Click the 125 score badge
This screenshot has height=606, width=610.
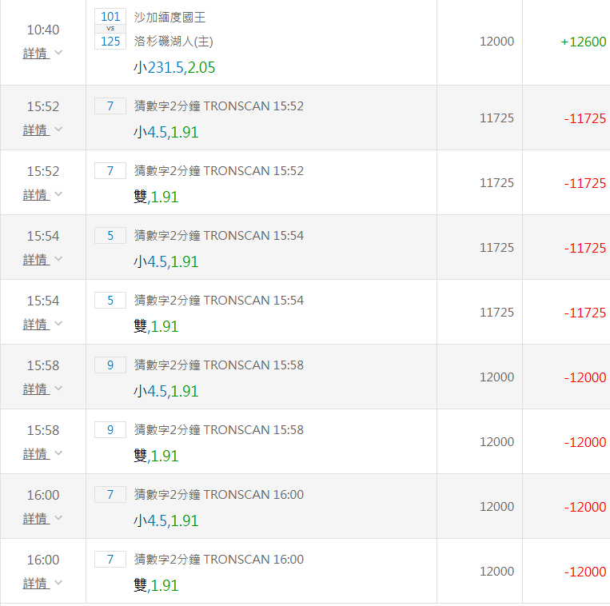[x=110, y=41]
